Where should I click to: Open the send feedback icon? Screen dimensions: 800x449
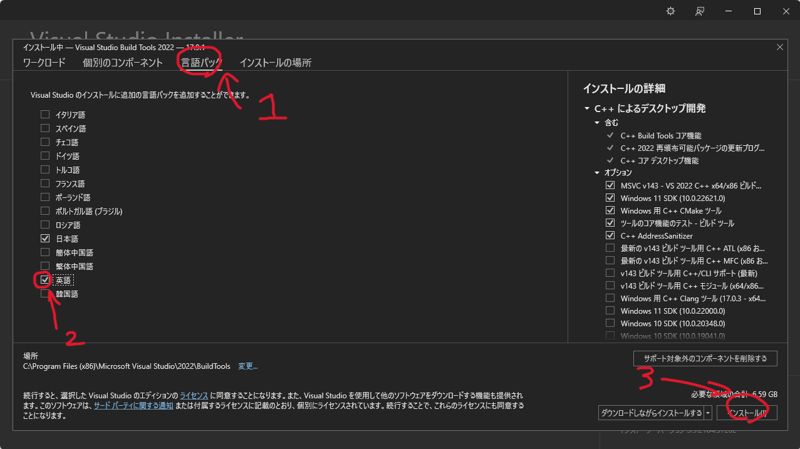click(x=699, y=11)
